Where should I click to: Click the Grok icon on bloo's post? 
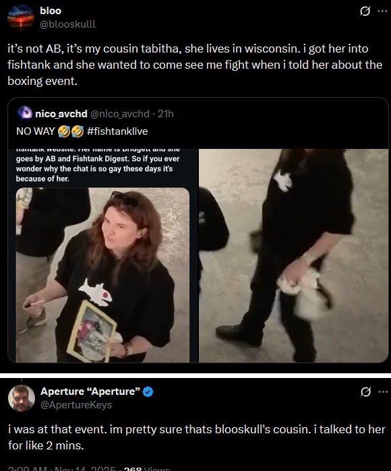point(365,11)
